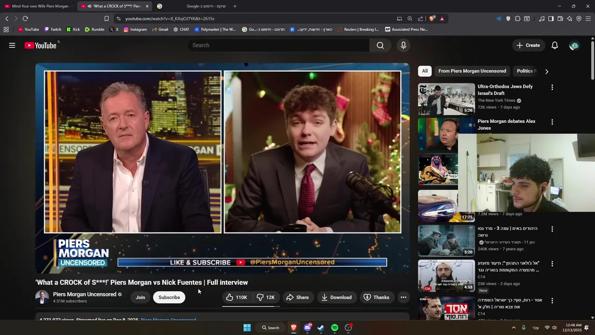595x335 pixels.
Task: Click the Thanks button
Action: click(377, 297)
